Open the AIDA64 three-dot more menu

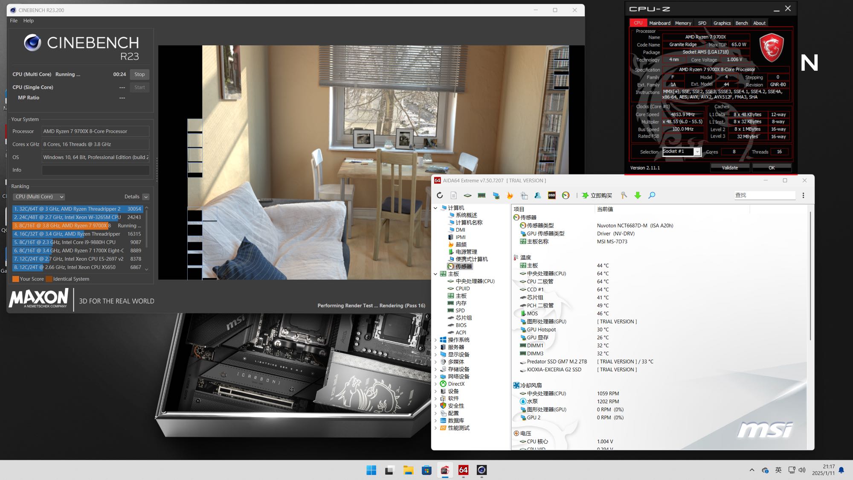tap(804, 195)
